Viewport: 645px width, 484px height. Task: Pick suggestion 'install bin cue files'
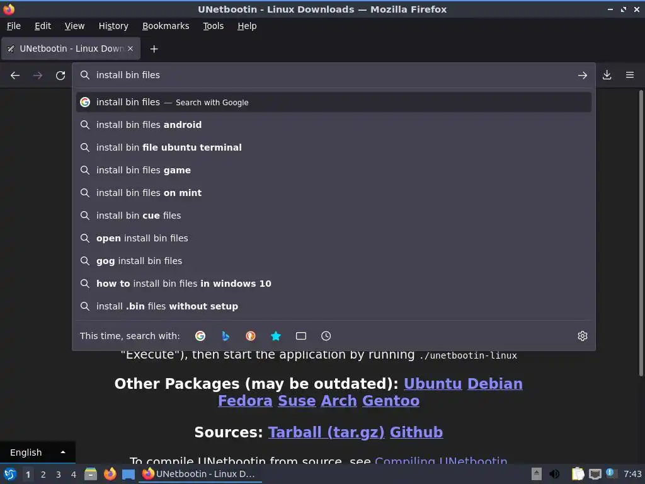click(334, 216)
